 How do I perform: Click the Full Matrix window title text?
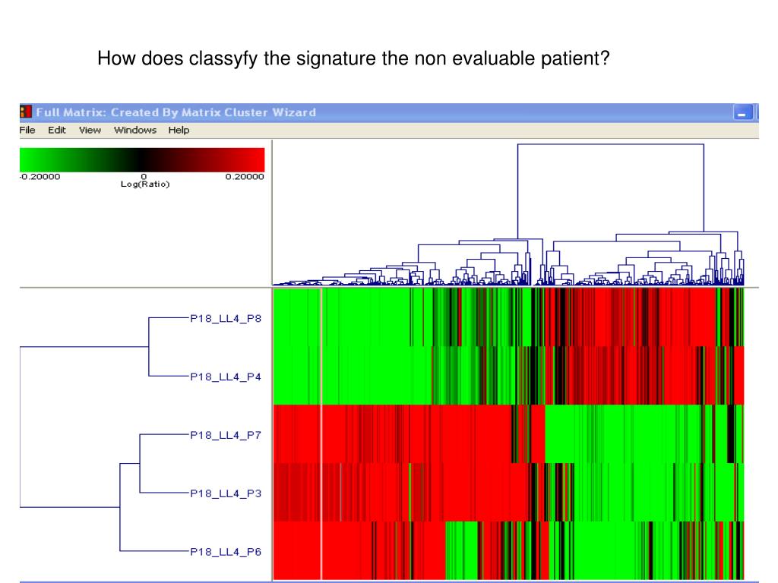point(176,112)
